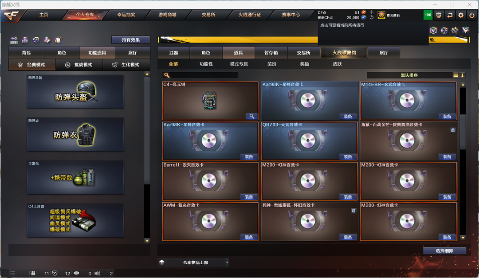
Task: Select the 生化模式 mode tab
Action: [126, 65]
